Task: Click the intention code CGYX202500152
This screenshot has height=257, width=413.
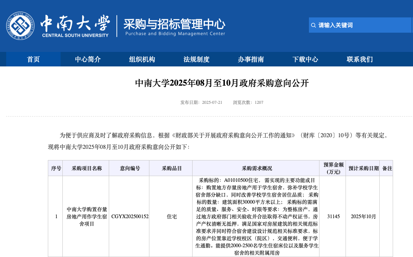Action: (130, 216)
